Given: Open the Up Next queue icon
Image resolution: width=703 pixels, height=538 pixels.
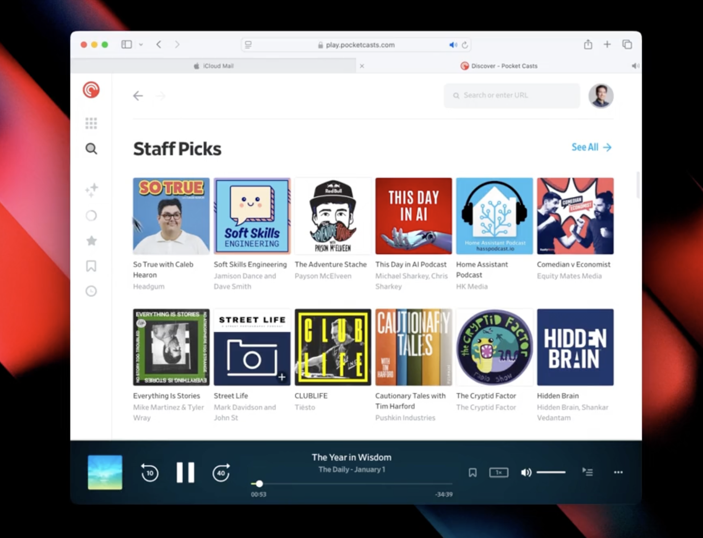Looking at the screenshot, I should (x=587, y=472).
